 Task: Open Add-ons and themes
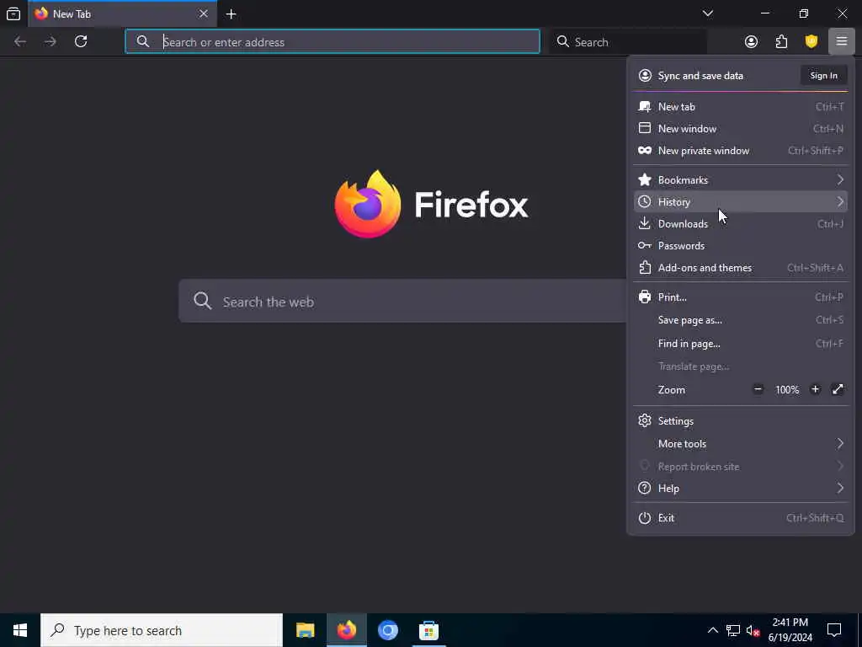click(x=741, y=268)
